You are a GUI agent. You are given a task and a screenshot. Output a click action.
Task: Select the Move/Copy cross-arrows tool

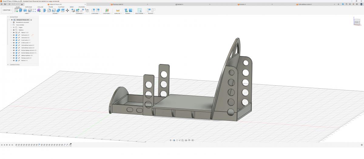(x=67, y=10)
